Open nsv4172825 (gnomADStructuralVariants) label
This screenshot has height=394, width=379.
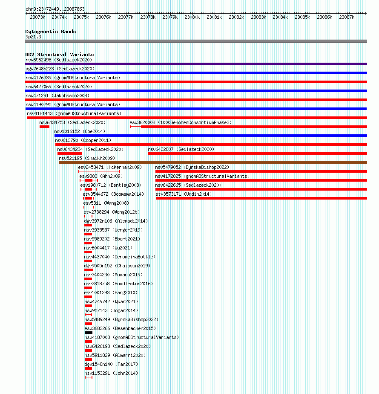click(x=202, y=177)
